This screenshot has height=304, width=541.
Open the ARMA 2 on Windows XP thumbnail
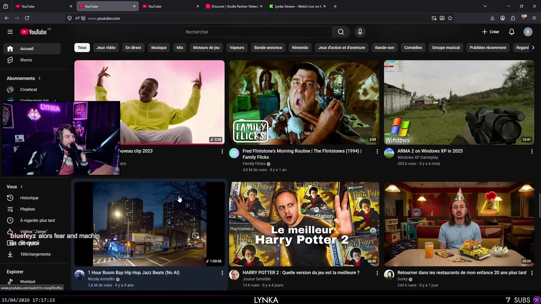pyautogui.click(x=459, y=102)
